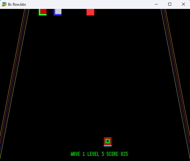
Task: Click the SCORE 825 text
Action: [x=117, y=154]
